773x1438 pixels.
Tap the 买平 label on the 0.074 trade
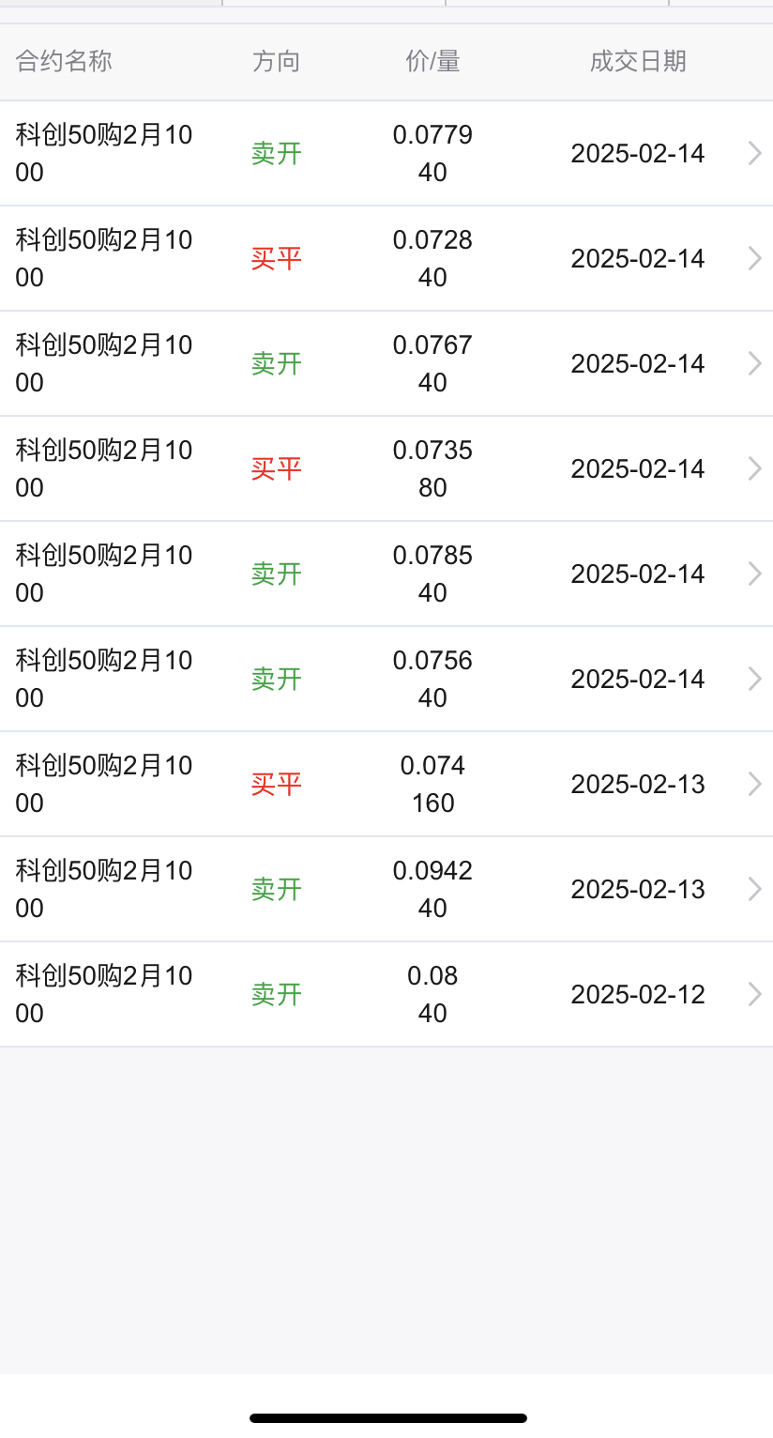coord(276,784)
